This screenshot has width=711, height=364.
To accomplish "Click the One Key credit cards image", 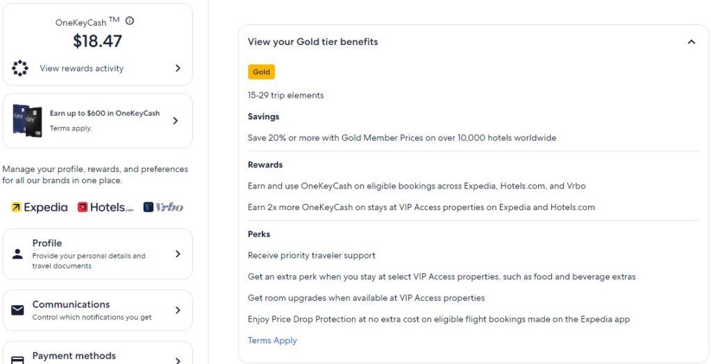I will pyautogui.click(x=27, y=121).
